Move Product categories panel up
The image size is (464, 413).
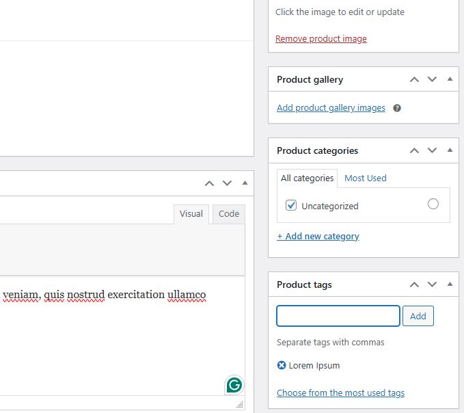coord(414,150)
